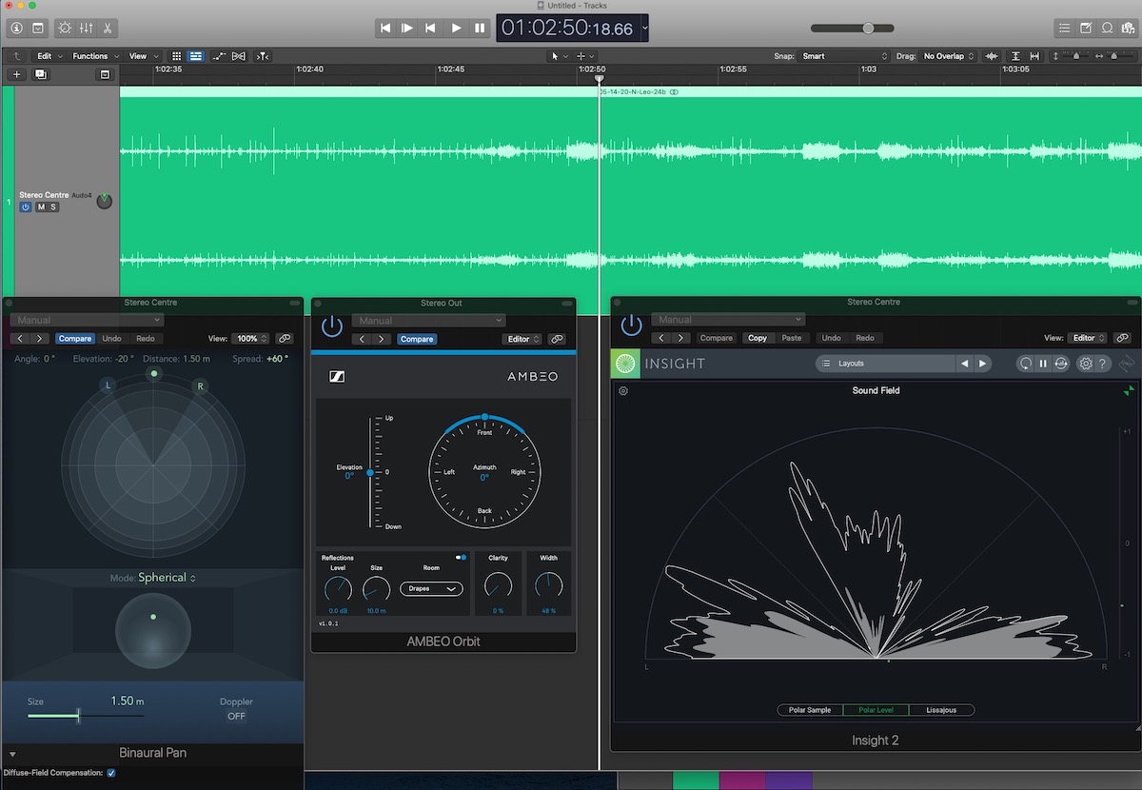The width and height of the screenshot is (1142, 790).
Task: Open the Drag No Overlap dropdown
Action: tap(949, 56)
